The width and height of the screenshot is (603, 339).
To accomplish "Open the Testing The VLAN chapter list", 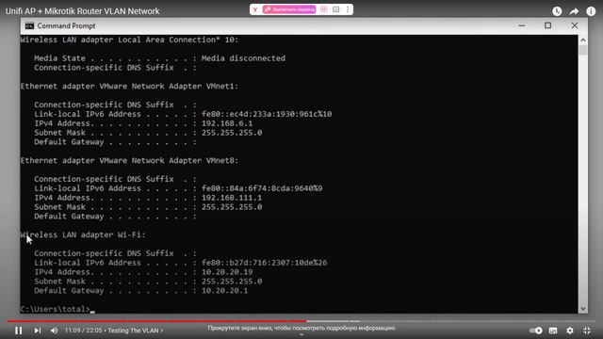I will (136, 331).
